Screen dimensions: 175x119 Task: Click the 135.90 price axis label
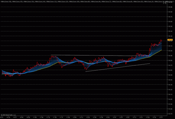click(170, 7)
